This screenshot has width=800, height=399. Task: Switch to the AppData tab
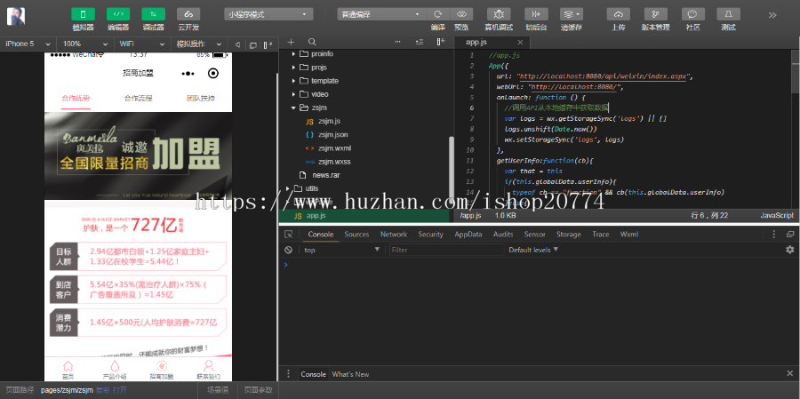click(x=468, y=235)
